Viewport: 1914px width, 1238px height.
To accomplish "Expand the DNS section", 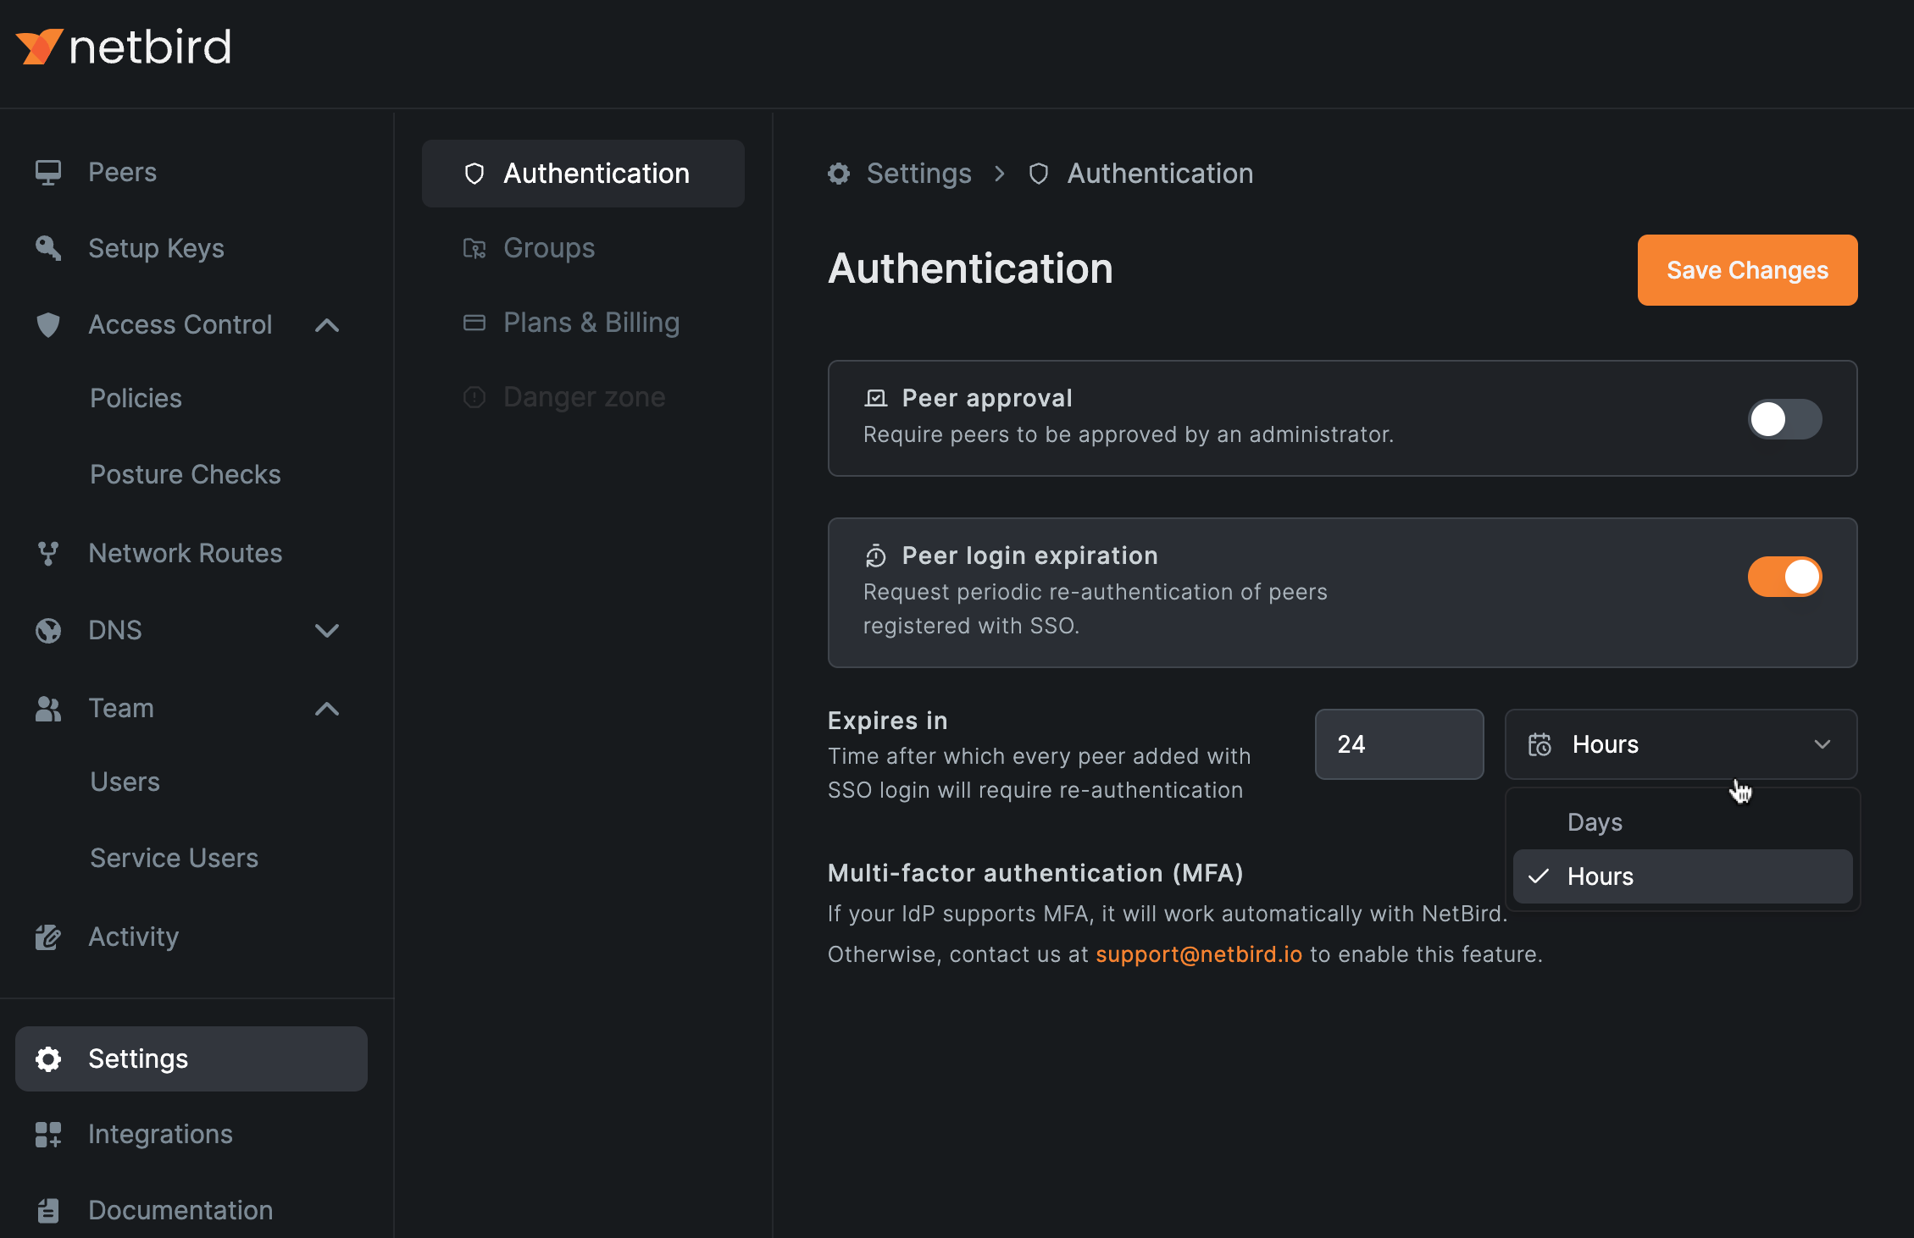I will 328,630.
